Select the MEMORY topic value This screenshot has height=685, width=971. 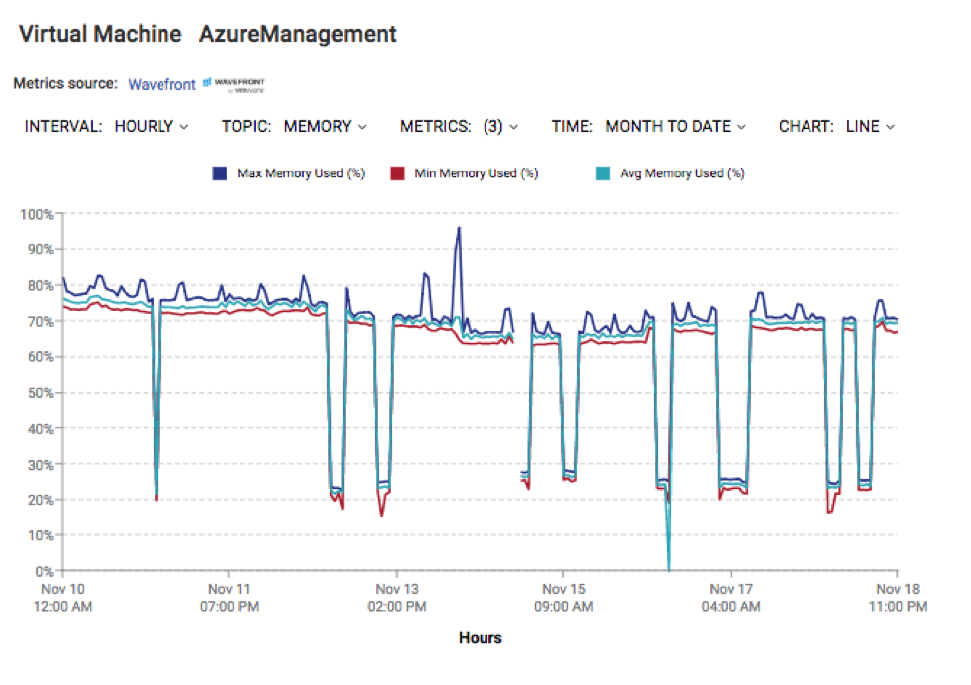tap(319, 127)
